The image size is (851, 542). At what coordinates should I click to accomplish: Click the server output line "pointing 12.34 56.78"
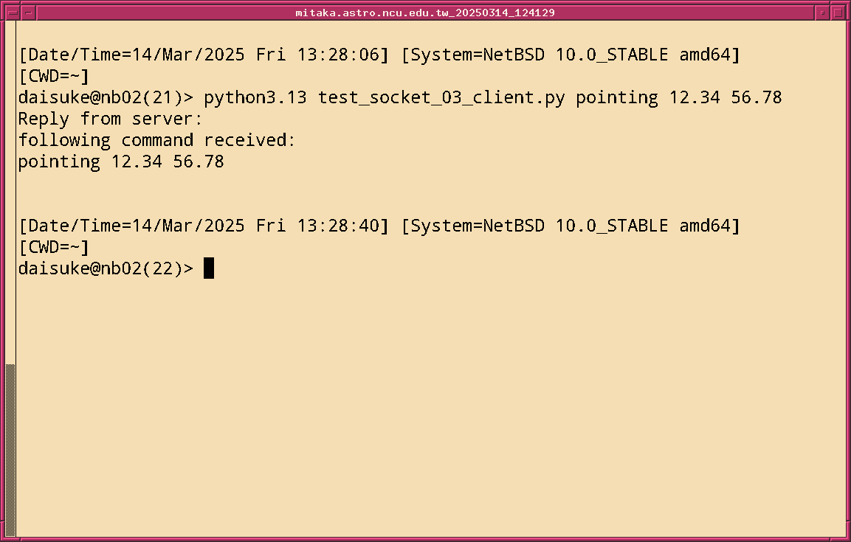tap(121, 161)
